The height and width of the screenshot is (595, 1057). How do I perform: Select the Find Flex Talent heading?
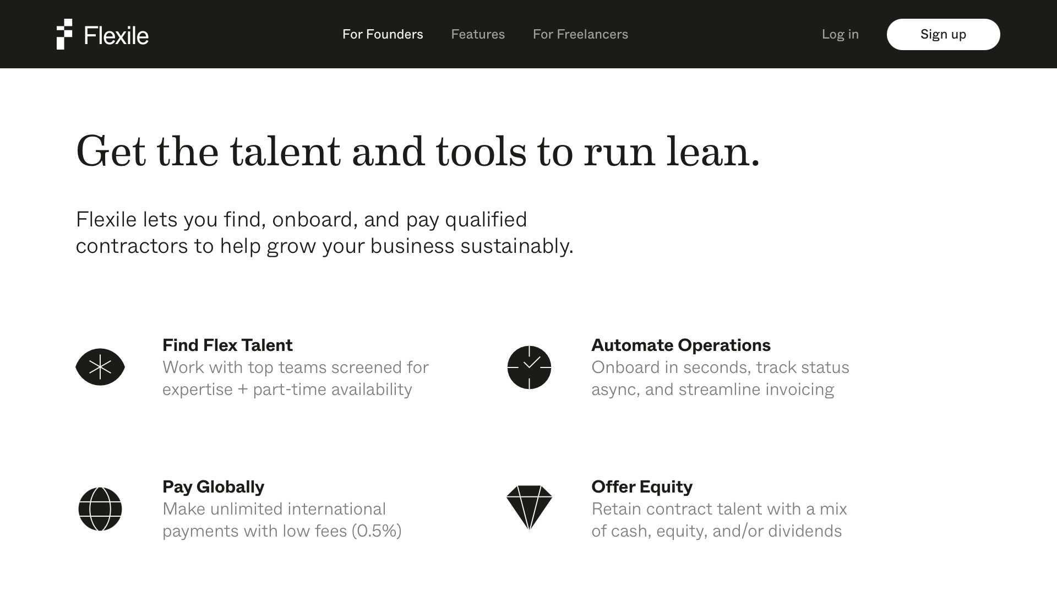pos(227,345)
